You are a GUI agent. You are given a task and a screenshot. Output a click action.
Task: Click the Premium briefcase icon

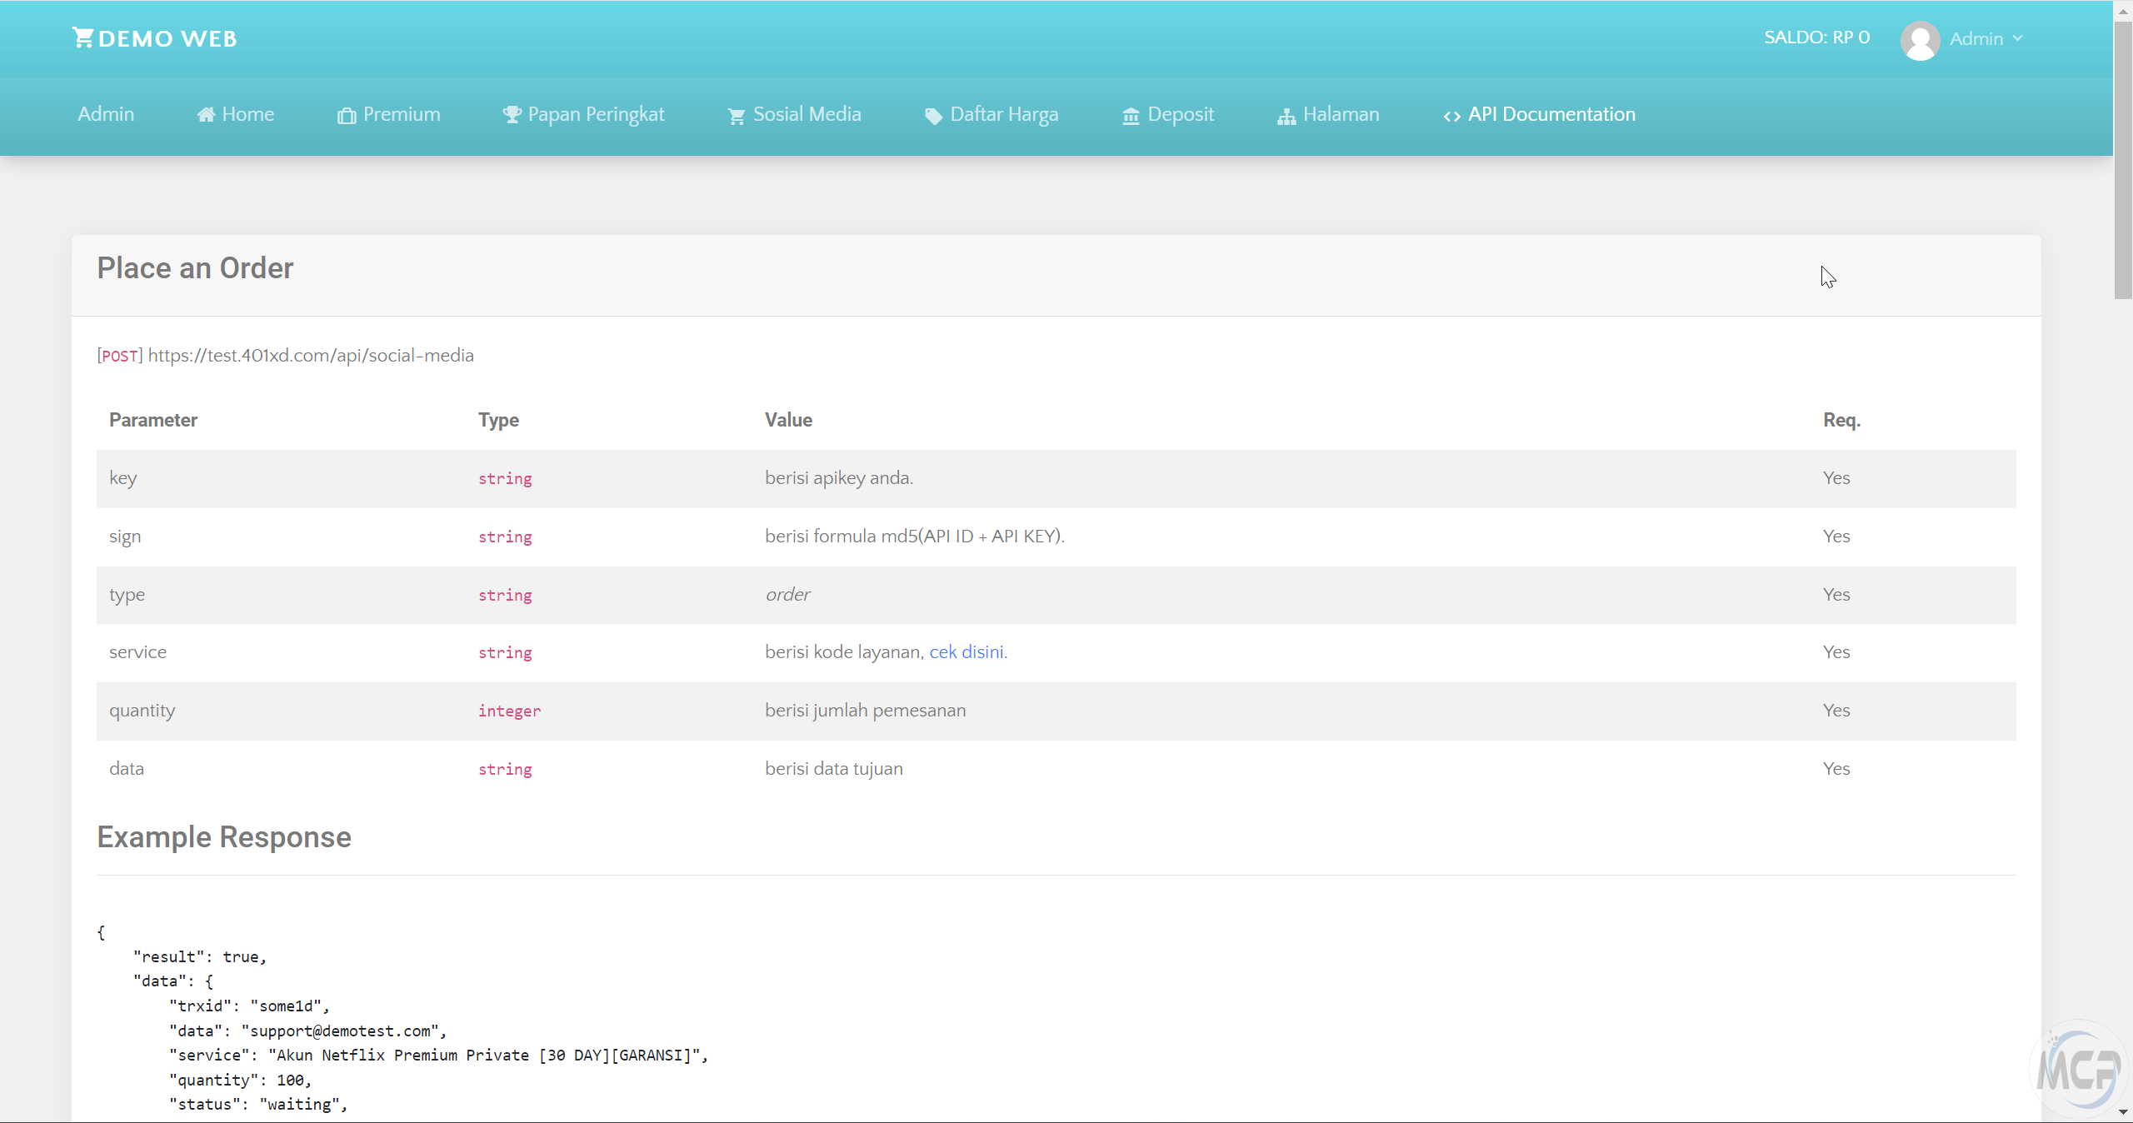coord(347,116)
